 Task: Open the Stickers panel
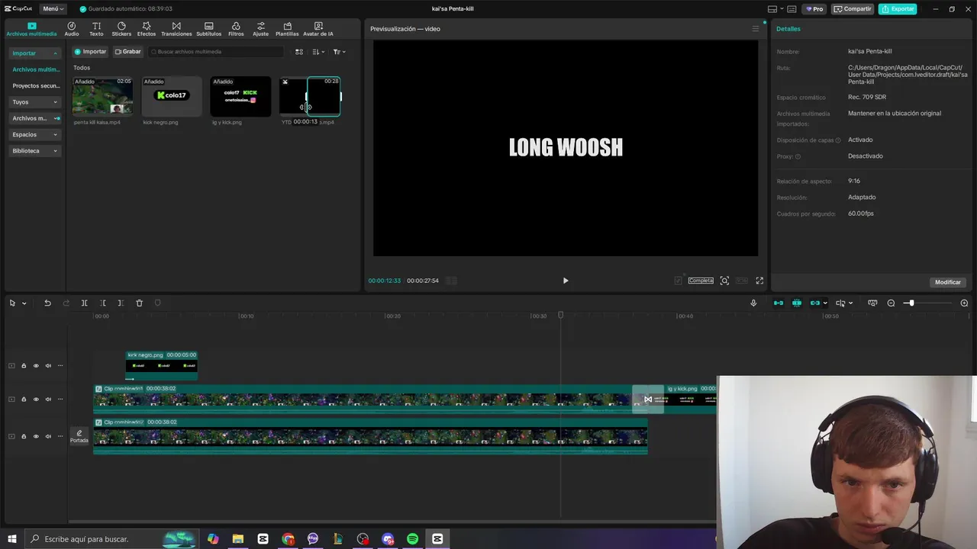[x=121, y=29]
